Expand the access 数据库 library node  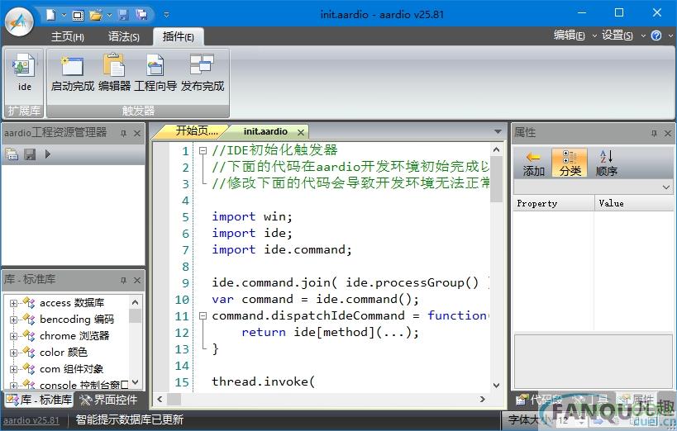pyautogui.click(x=13, y=303)
